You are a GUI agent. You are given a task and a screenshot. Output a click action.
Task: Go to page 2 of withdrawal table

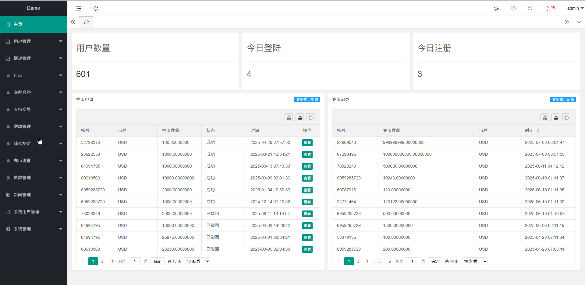coord(102,261)
